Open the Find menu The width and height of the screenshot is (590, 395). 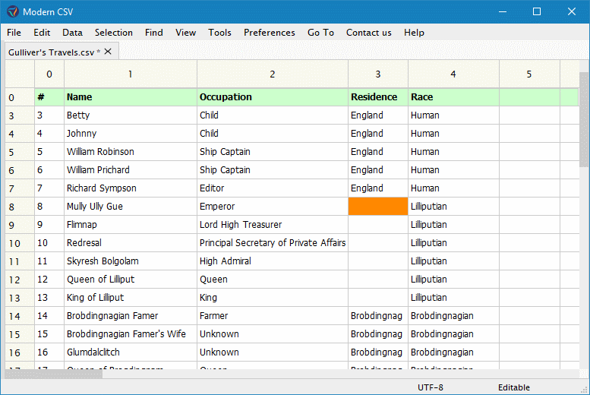click(x=154, y=33)
